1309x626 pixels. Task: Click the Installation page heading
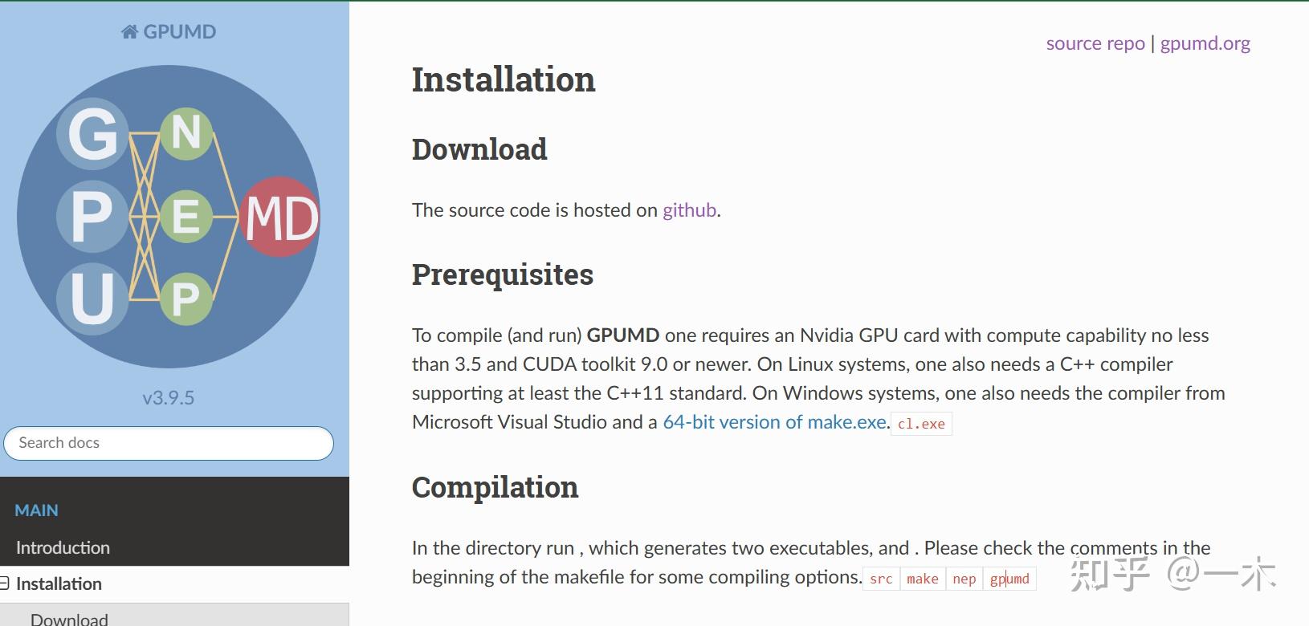click(x=503, y=79)
